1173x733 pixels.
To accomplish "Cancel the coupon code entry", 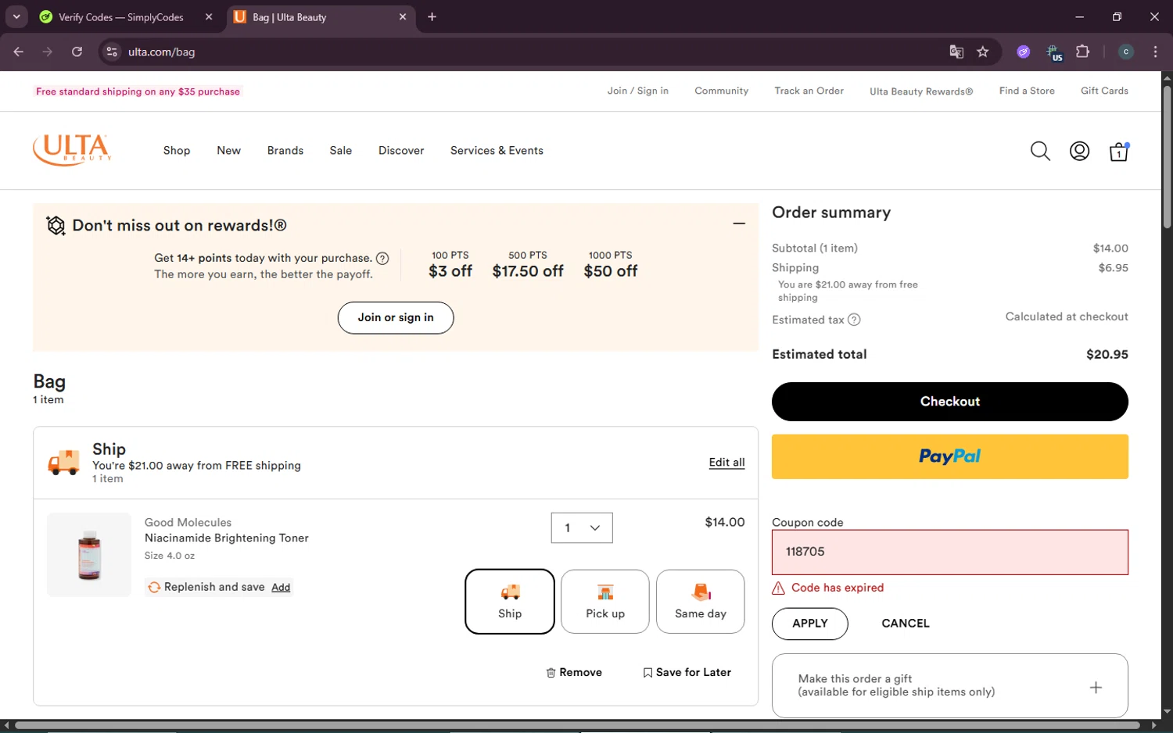I will 906,624.
